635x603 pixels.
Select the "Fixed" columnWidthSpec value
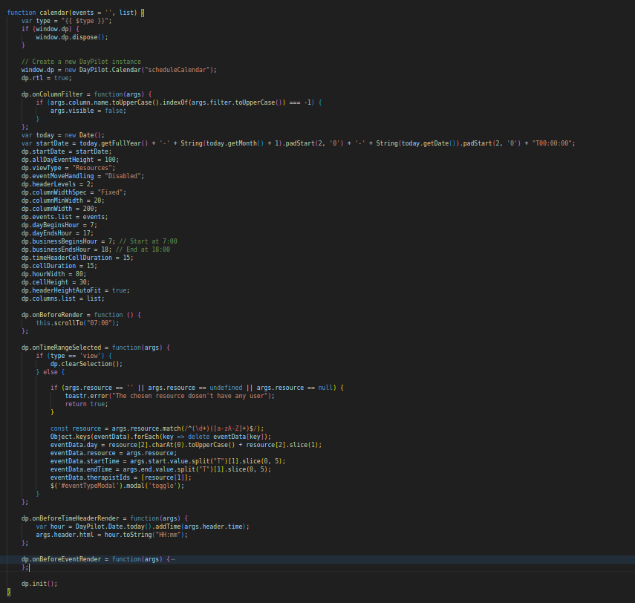pyautogui.click(x=110, y=192)
